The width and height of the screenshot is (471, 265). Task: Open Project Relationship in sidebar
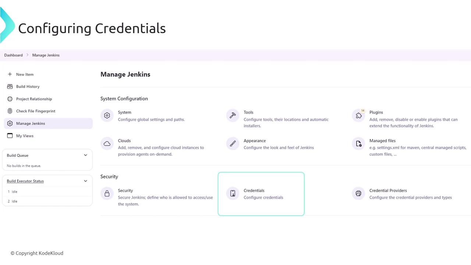(x=34, y=99)
